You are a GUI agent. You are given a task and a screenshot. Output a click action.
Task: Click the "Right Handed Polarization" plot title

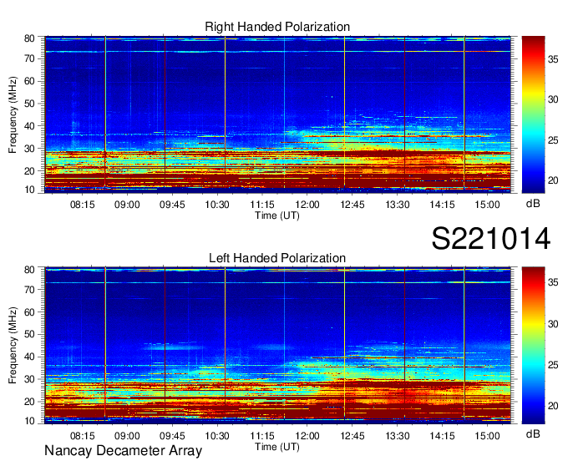[277, 27]
